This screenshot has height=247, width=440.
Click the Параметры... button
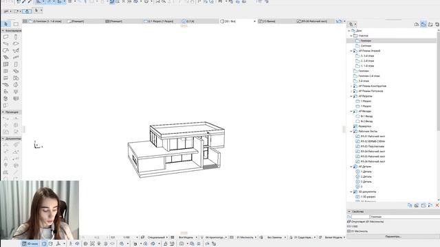(393, 237)
